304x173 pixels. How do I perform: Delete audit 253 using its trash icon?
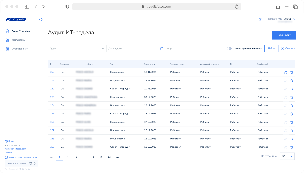pos(292,97)
